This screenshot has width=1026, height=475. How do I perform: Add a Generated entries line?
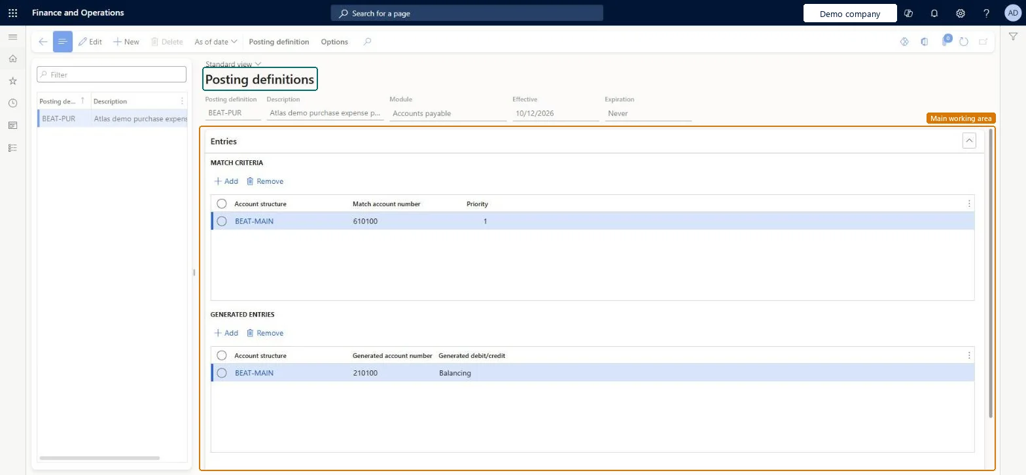[226, 333]
